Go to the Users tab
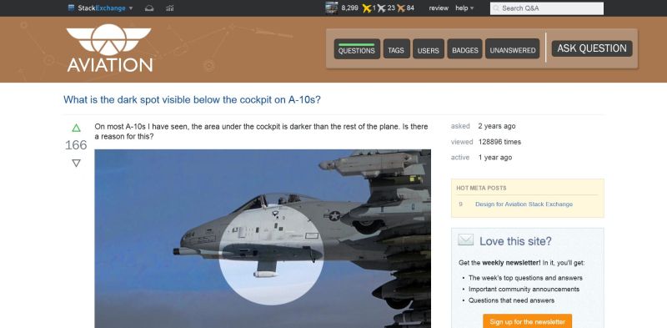The image size is (667, 328). (429, 49)
